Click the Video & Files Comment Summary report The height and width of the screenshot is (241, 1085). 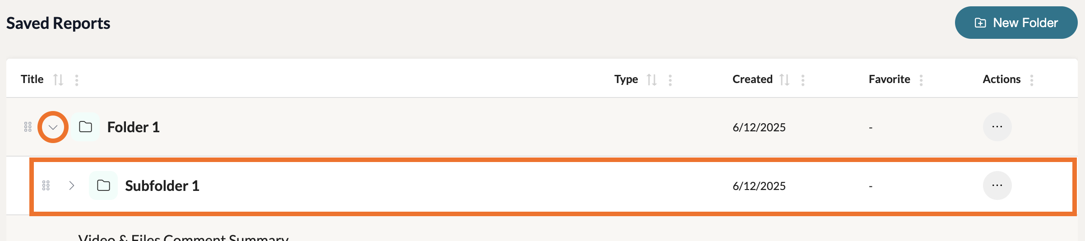tap(183, 237)
